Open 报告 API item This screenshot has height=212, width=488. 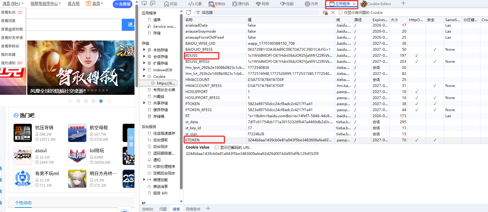coord(160,193)
